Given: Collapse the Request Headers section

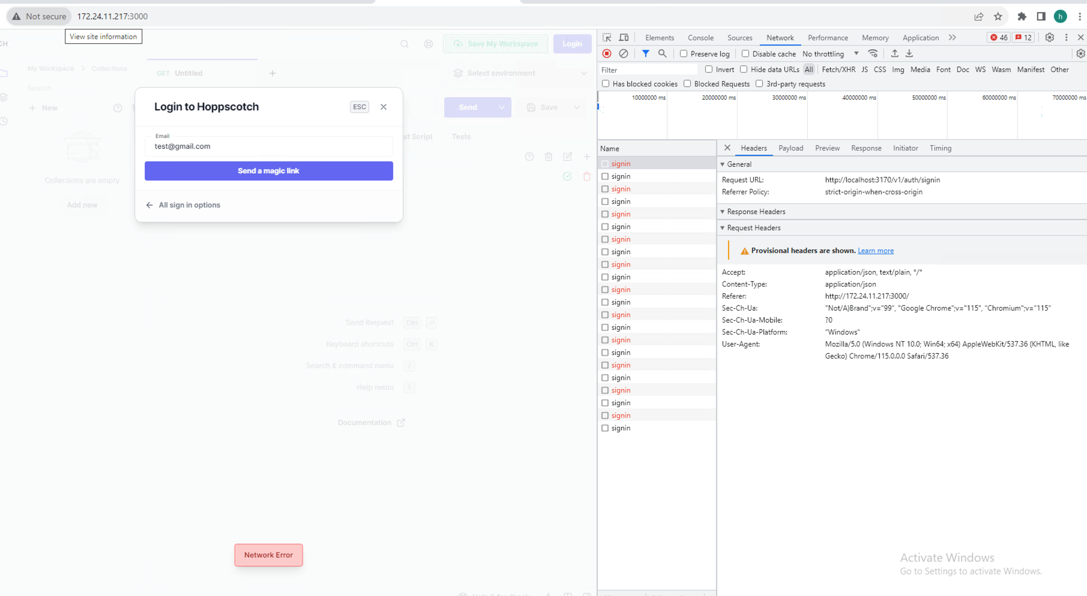Looking at the screenshot, I should [x=722, y=227].
